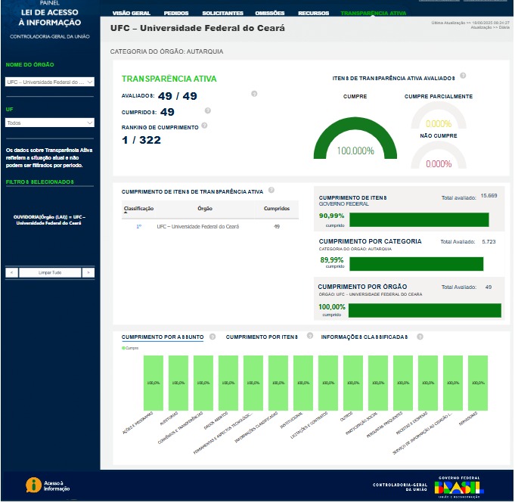Click the Órgão column header

click(x=205, y=209)
